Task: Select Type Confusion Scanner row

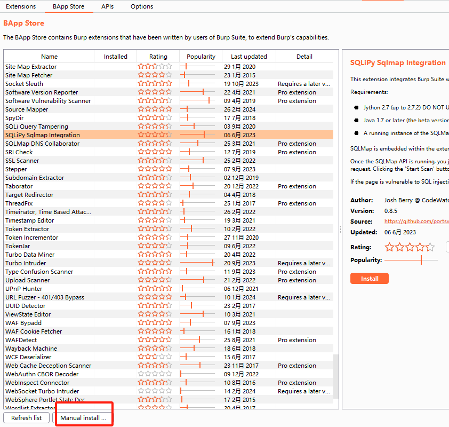Action: tap(169, 272)
